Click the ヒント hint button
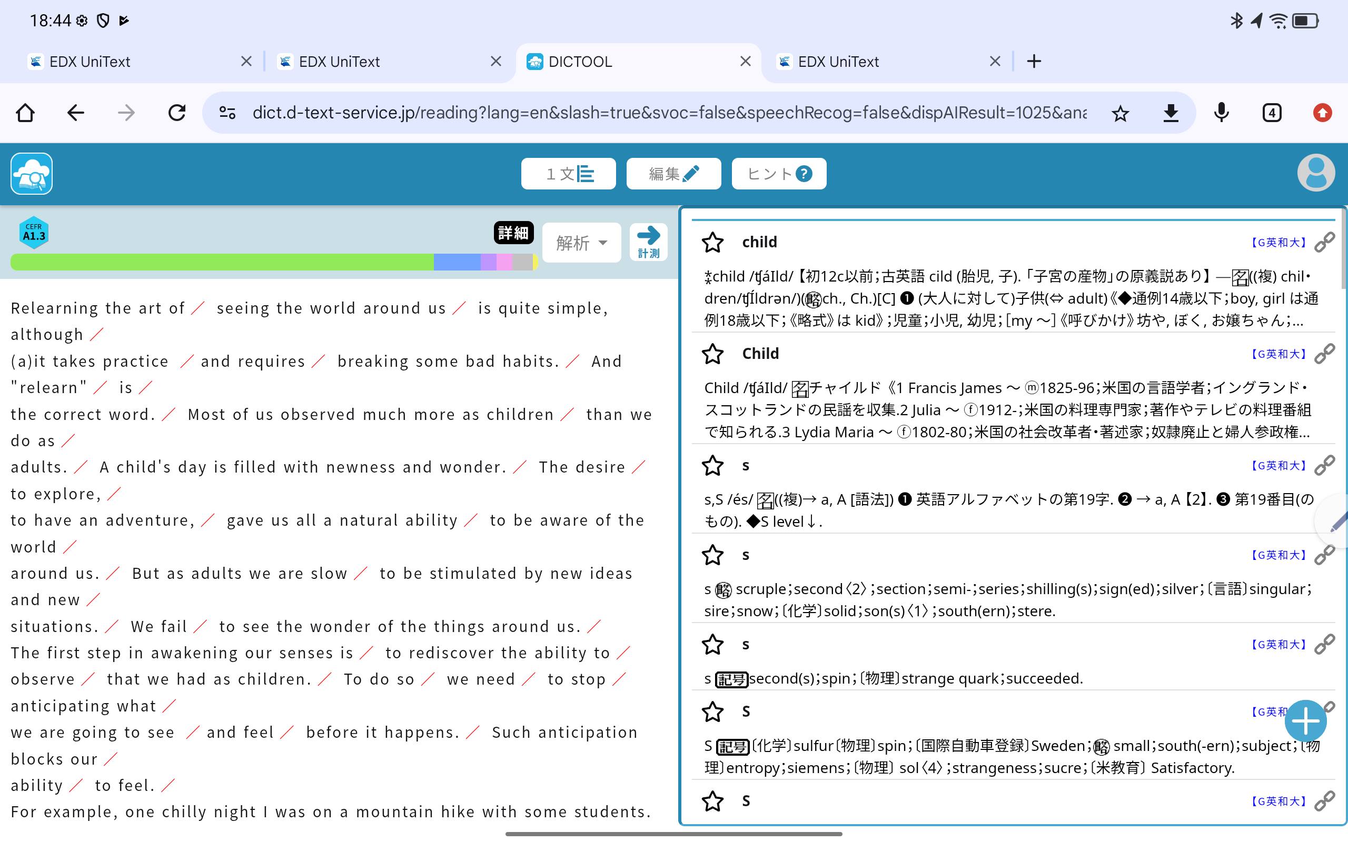The height and width of the screenshot is (842, 1348). (x=779, y=174)
